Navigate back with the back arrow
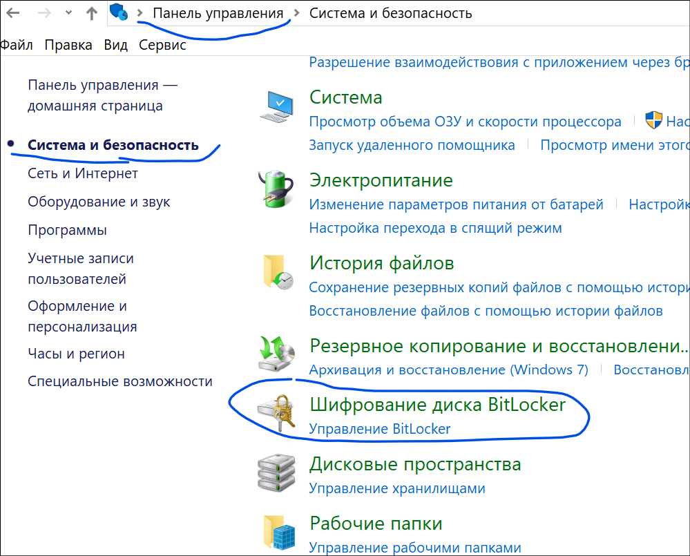The image size is (690, 556). click(x=12, y=13)
